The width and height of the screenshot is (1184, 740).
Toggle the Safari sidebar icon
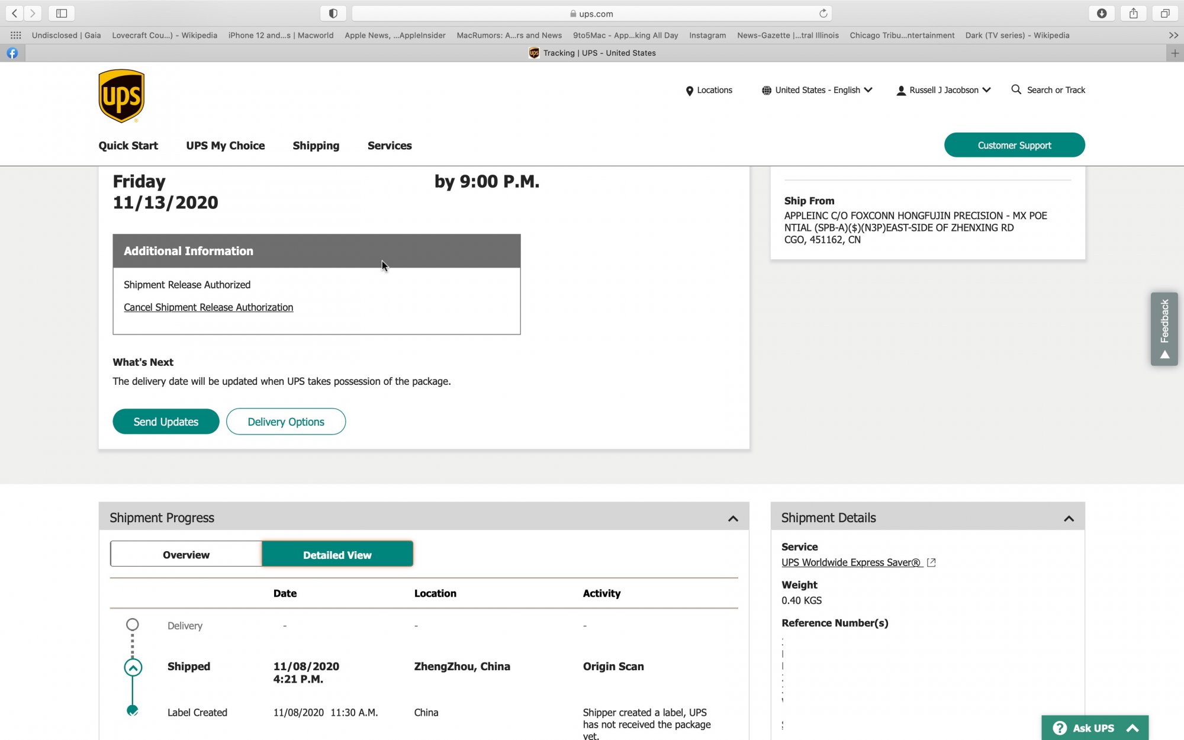pos(62,13)
